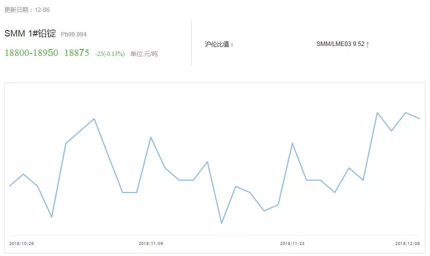Click the 2018/10/26 axis date label

[x=22, y=243]
